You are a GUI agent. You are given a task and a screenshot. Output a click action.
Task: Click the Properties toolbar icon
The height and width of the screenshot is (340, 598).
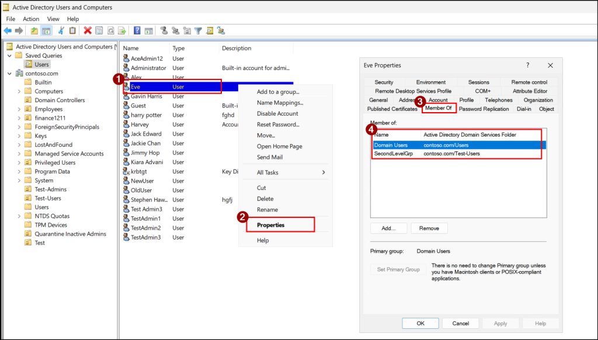99,30
